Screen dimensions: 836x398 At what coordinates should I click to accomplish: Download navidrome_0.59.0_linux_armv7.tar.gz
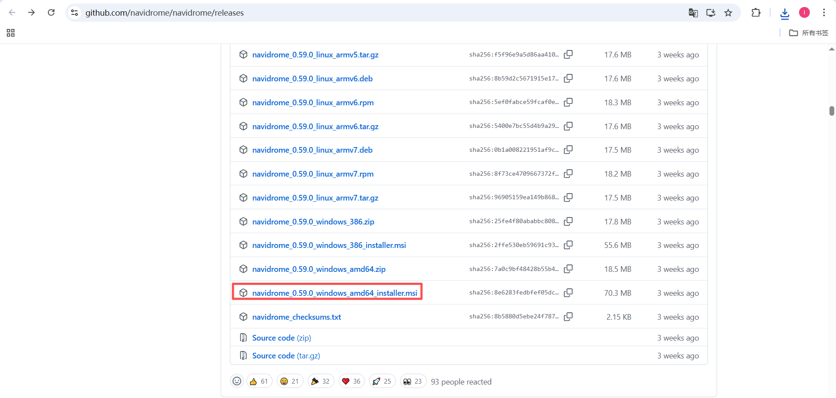[x=315, y=198]
